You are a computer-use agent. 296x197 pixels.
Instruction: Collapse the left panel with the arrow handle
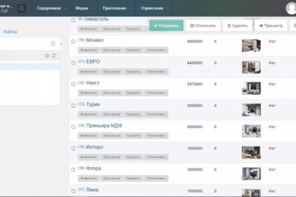[x=62, y=44]
